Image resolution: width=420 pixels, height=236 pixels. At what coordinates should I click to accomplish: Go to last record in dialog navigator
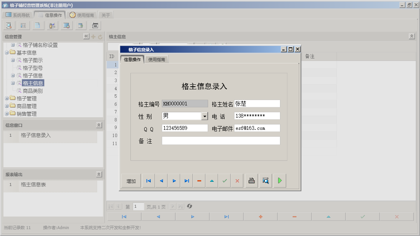click(x=187, y=181)
